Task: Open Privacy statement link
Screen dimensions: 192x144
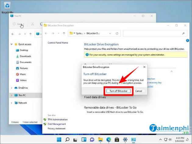Action: [56, 128]
